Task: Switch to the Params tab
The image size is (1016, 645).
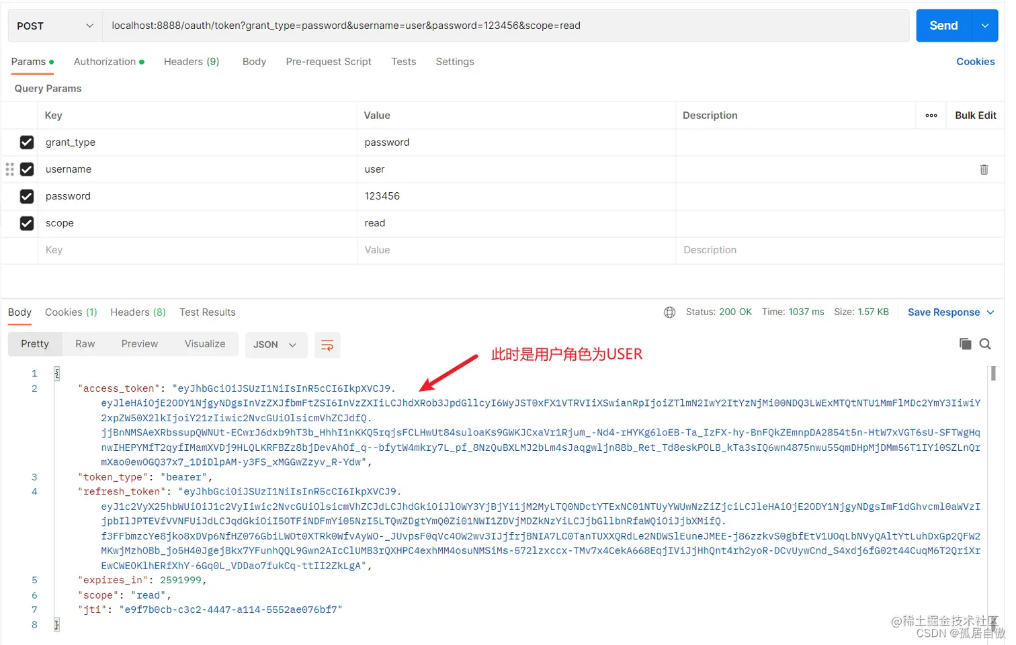Action: pos(32,62)
